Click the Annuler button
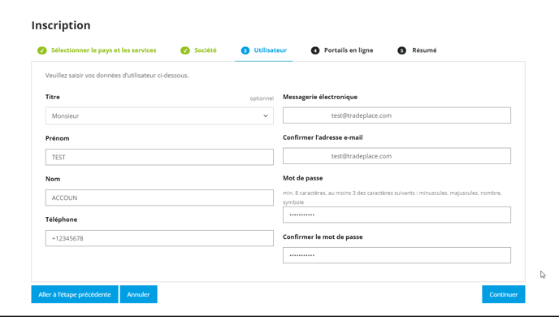Viewport: 559px width, 317px height. [x=138, y=294]
